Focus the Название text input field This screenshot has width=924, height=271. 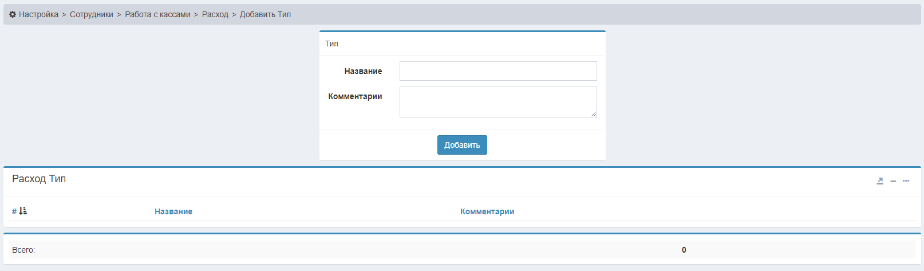click(x=498, y=71)
